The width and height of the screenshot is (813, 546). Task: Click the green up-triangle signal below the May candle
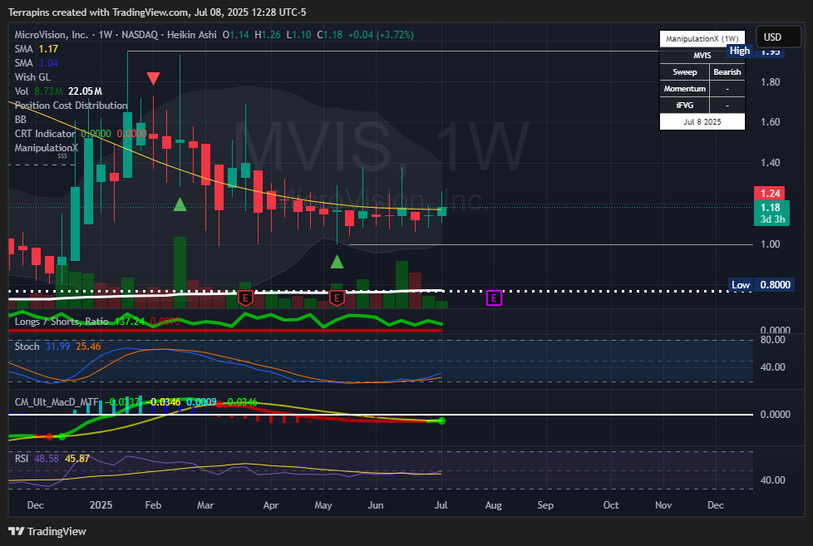[x=337, y=262]
